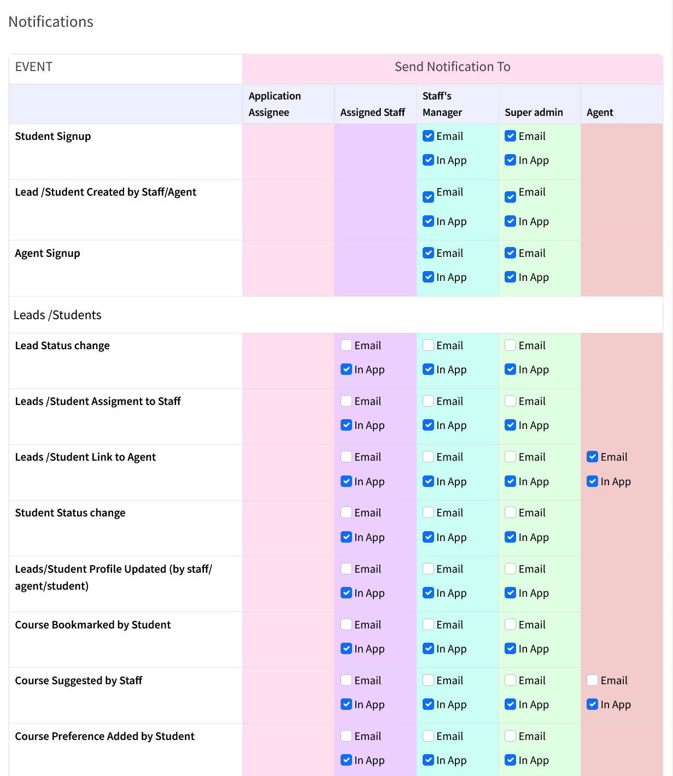Disable Agent Signup Email for Super admin
The height and width of the screenshot is (776, 673).
click(510, 253)
